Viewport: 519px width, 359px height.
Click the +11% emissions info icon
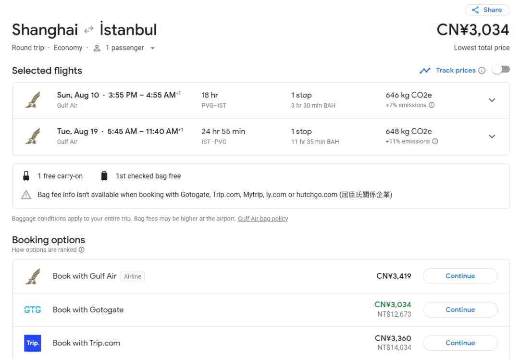click(x=435, y=142)
